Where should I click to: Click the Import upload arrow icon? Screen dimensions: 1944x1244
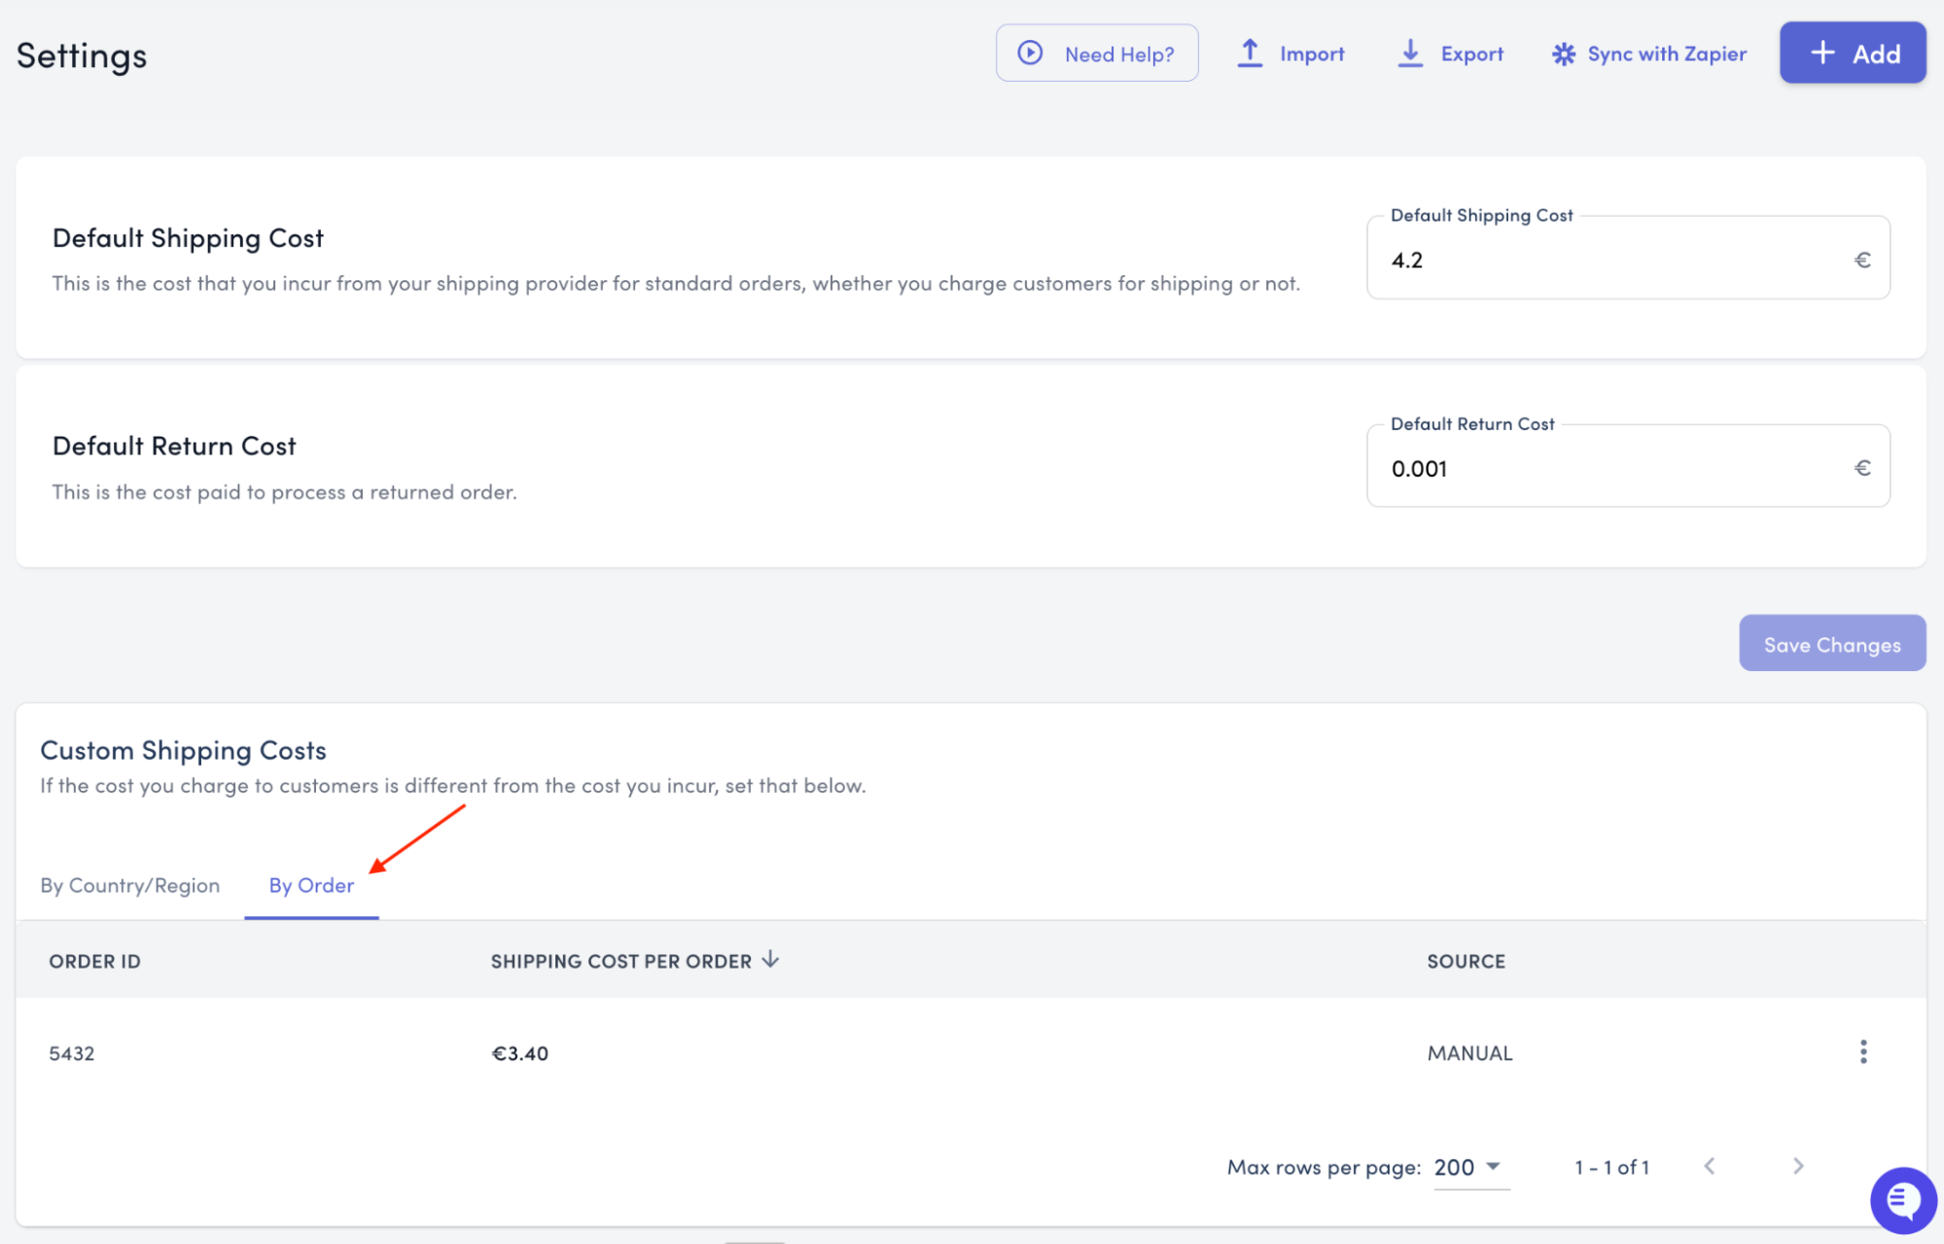(x=1250, y=53)
